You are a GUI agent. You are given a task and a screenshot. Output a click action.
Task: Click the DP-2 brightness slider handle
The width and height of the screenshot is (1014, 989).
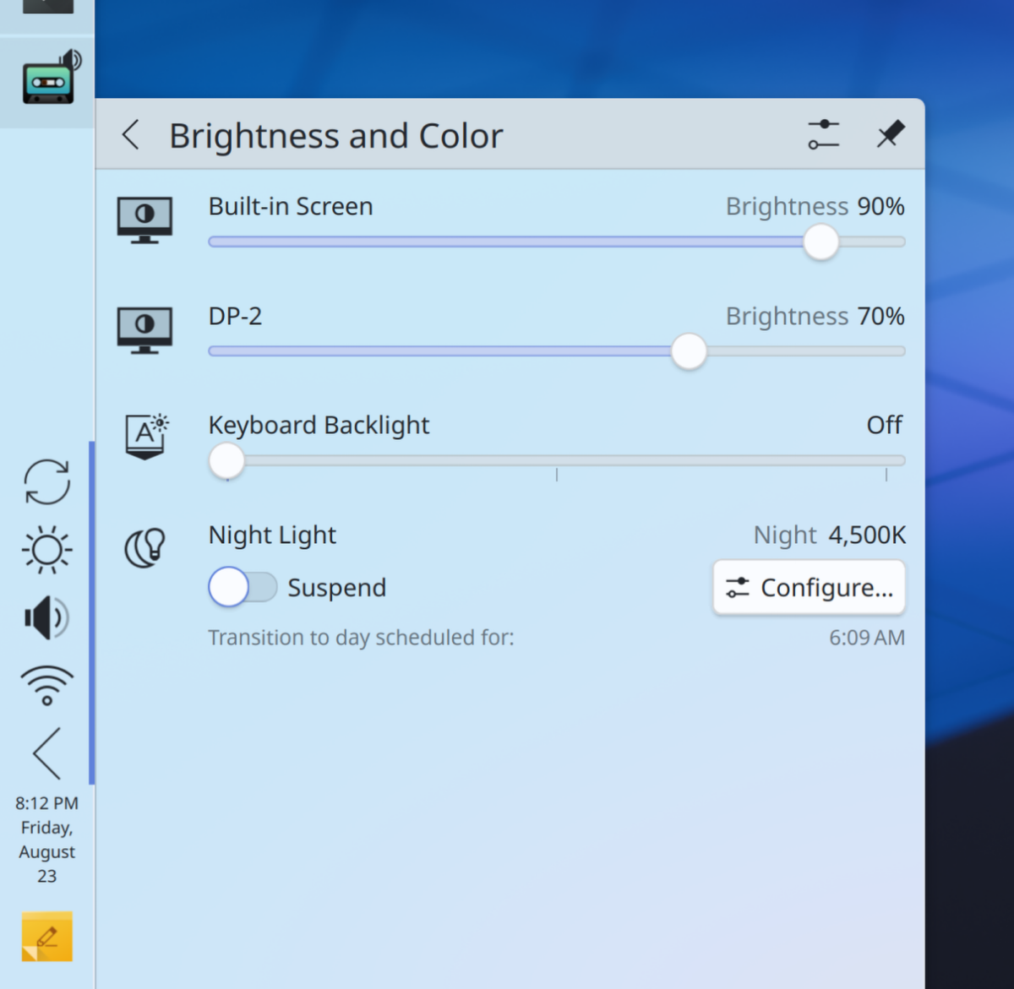(689, 351)
